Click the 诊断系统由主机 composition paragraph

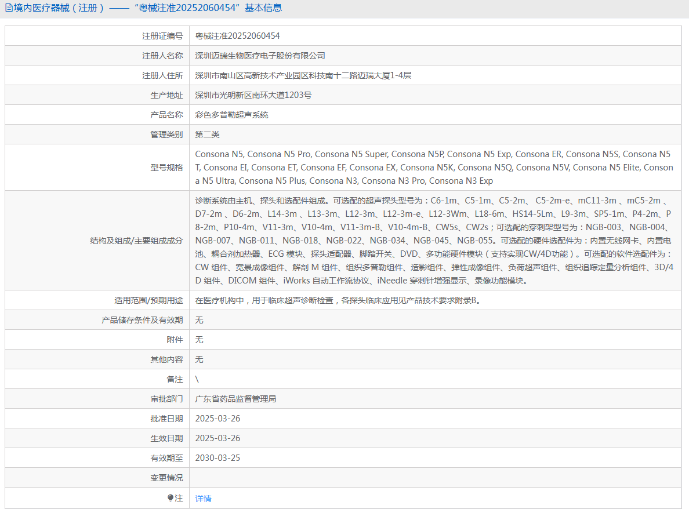[x=434, y=241]
